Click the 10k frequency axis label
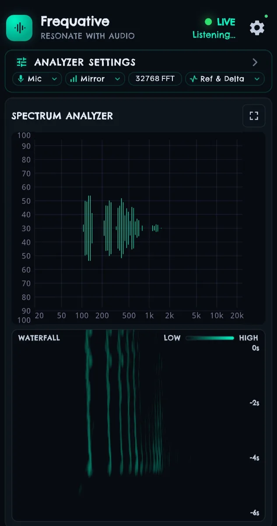This screenshot has height=526, width=277. point(217,316)
